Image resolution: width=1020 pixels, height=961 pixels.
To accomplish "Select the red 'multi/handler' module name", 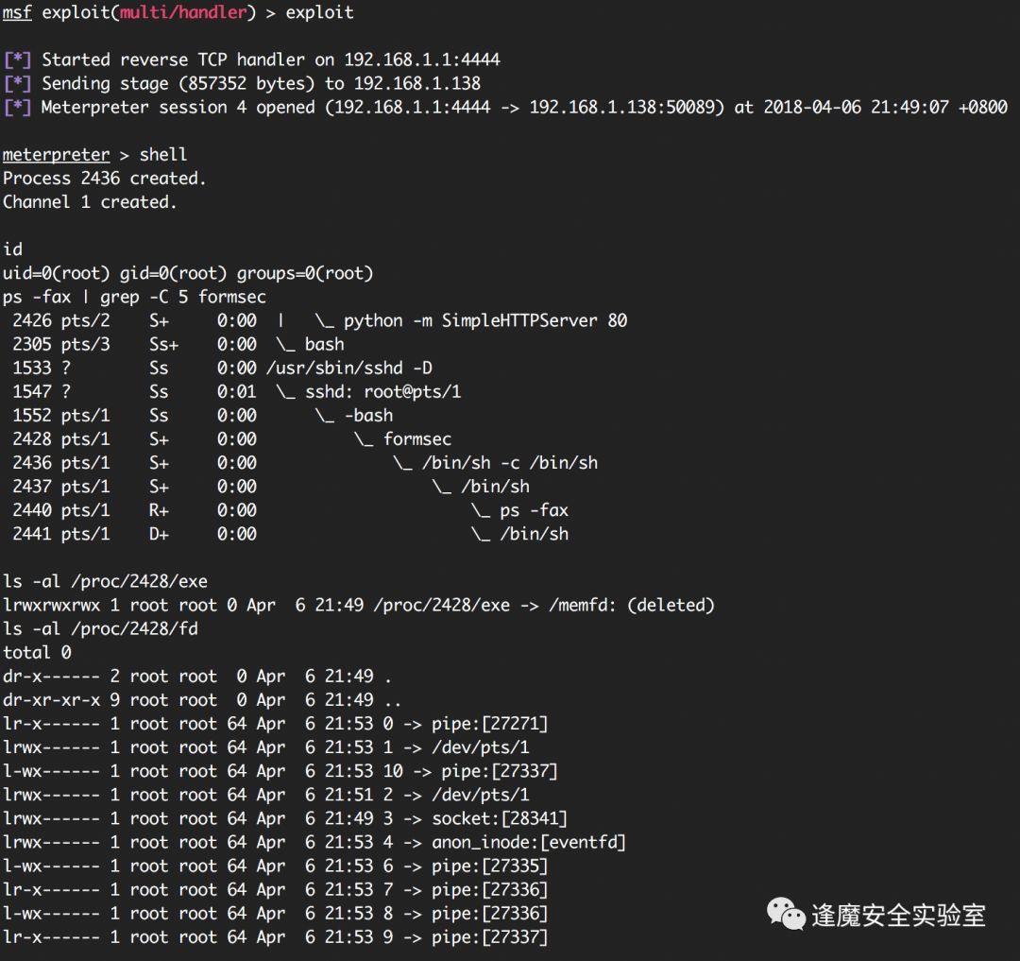I will pos(183,12).
